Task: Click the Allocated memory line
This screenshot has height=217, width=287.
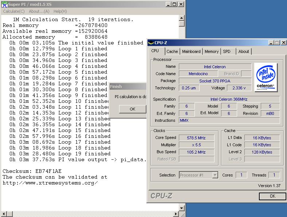Action: point(55,37)
